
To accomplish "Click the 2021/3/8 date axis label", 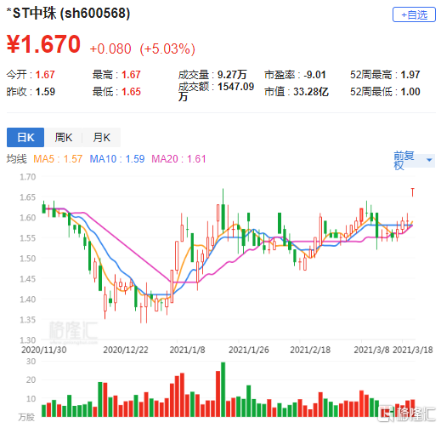I will click(371, 350).
